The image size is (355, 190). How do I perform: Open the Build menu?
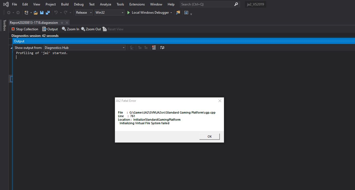65,4
